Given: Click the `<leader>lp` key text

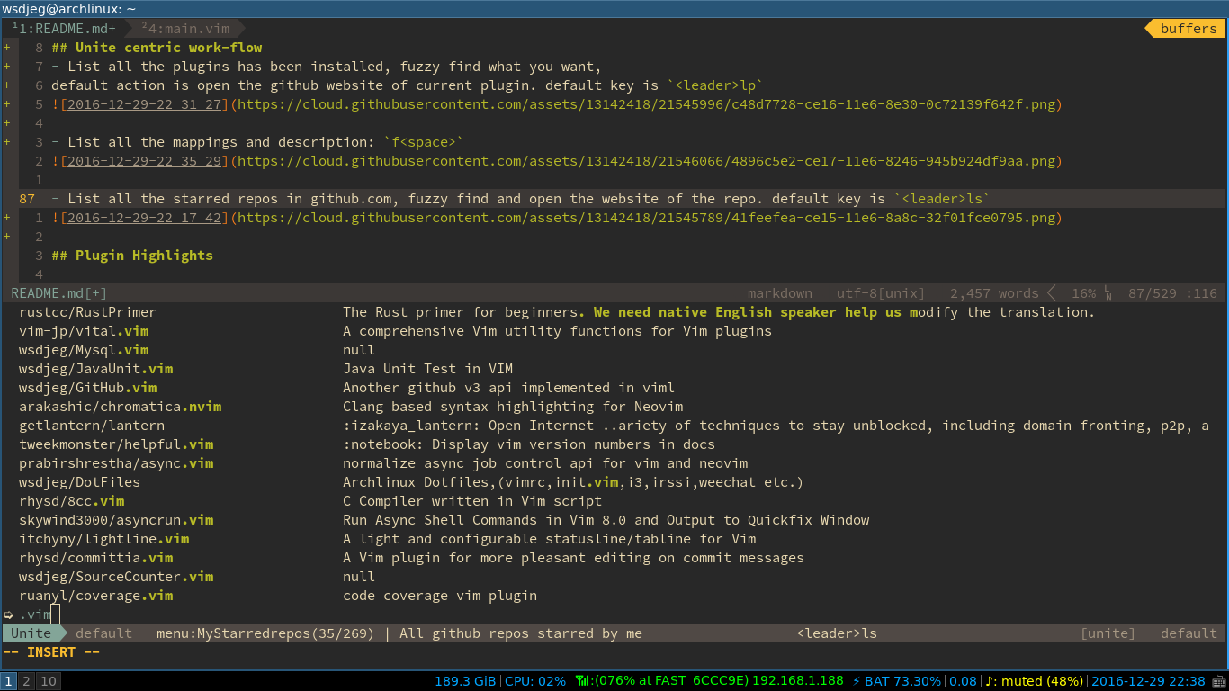Looking at the screenshot, I should point(715,85).
